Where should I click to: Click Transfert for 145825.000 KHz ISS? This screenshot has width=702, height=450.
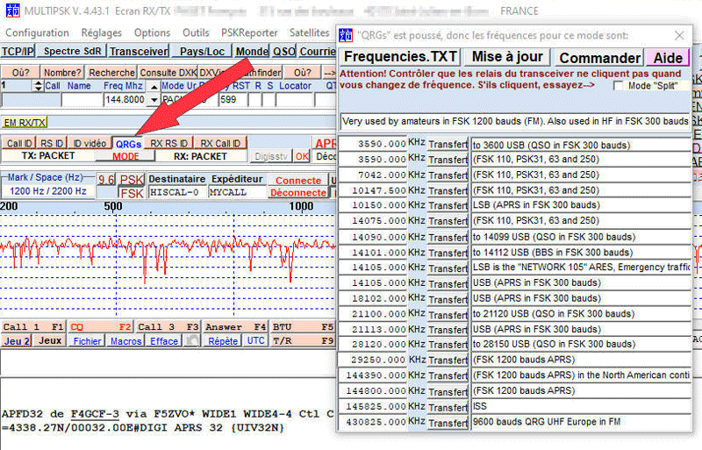pyautogui.click(x=448, y=408)
